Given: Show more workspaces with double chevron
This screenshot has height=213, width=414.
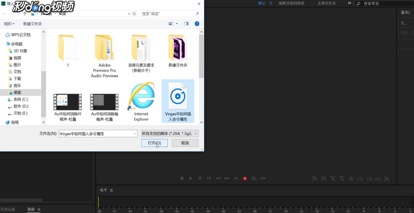Looking at the screenshot, I should 349,3.
